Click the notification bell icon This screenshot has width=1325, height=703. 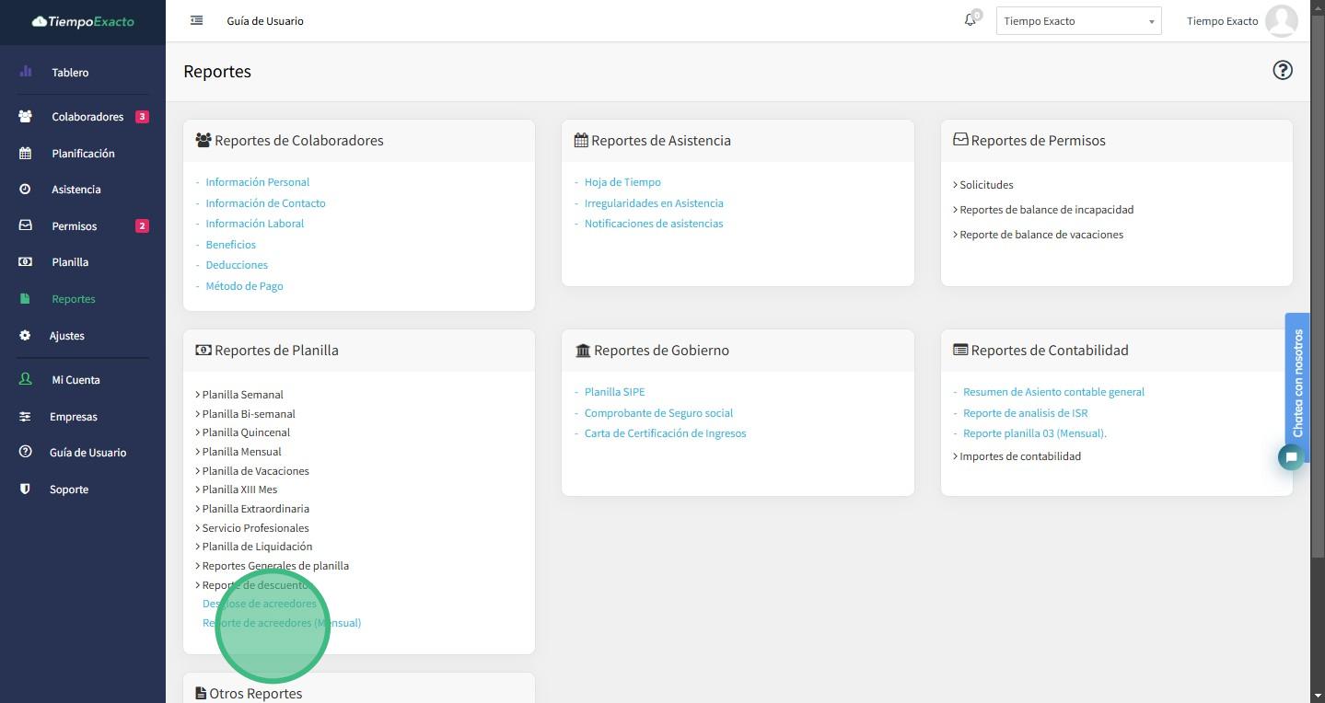point(970,20)
